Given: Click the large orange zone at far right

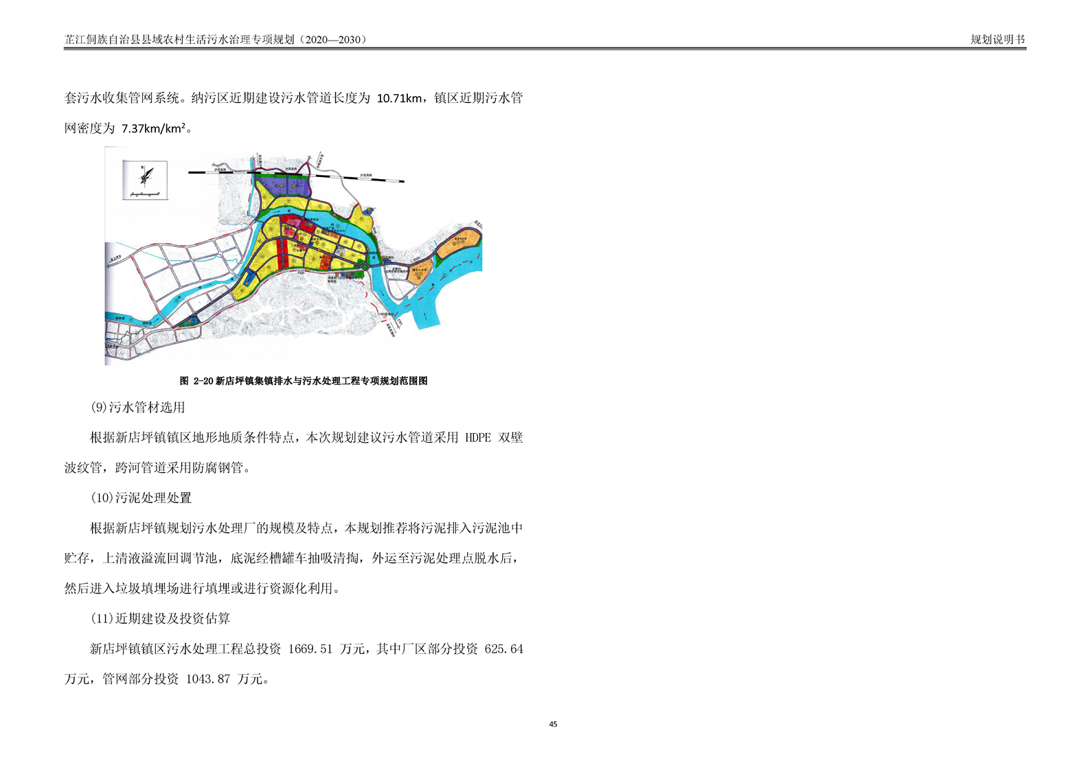Looking at the screenshot, I should pyautogui.click(x=457, y=244).
